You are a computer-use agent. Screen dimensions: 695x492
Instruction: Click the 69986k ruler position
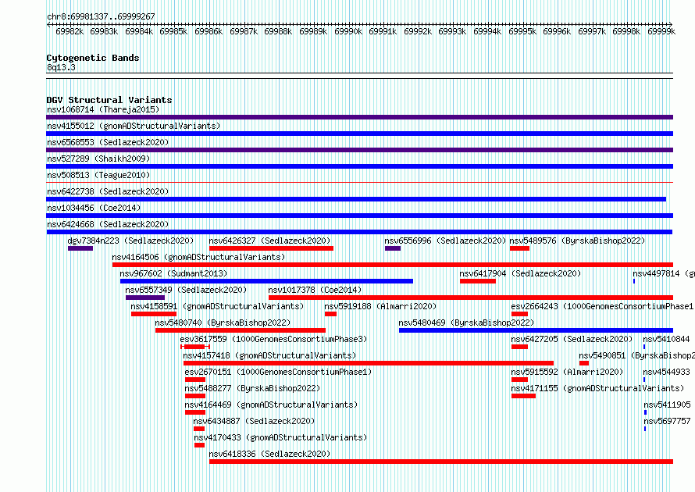click(208, 31)
